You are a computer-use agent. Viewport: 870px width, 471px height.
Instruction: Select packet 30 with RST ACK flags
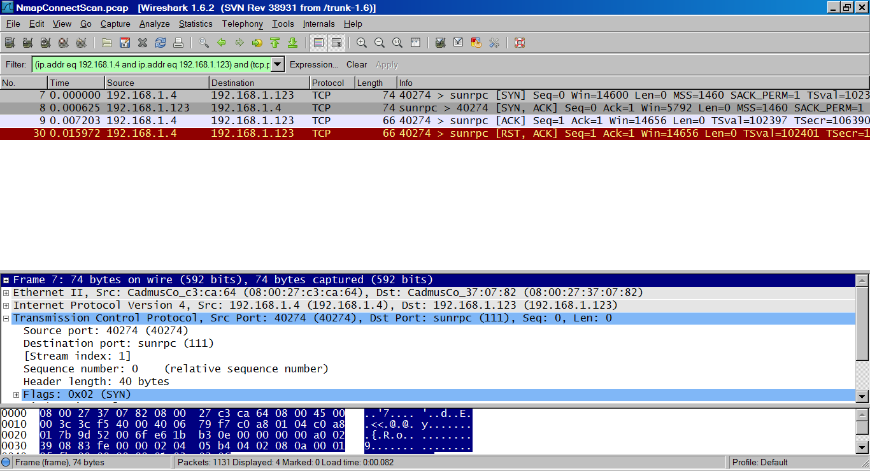click(255, 132)
